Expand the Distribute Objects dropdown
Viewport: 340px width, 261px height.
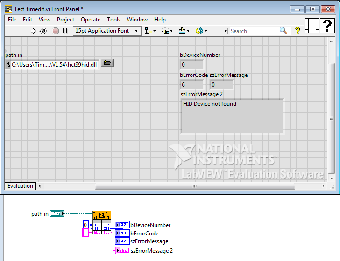[167, 31]
